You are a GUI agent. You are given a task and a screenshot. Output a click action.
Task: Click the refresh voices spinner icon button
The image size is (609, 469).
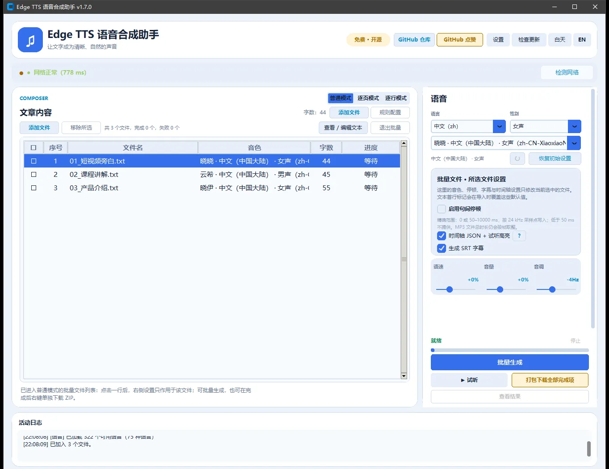coord(517,159)
